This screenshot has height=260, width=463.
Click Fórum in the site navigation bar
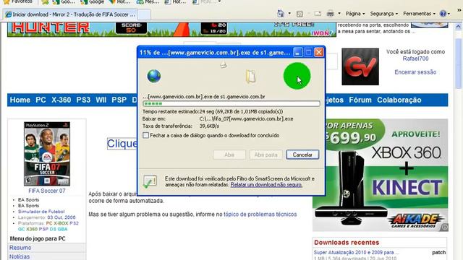tap(360, 100)
